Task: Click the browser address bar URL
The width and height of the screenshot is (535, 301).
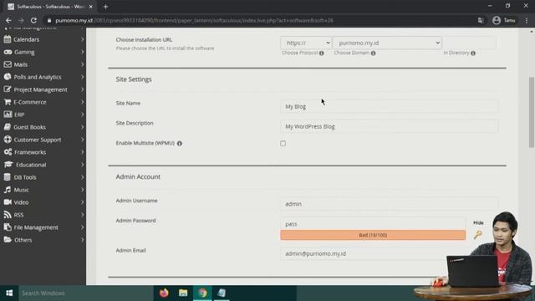Action: pyautogui.click(x=194, y=20)
